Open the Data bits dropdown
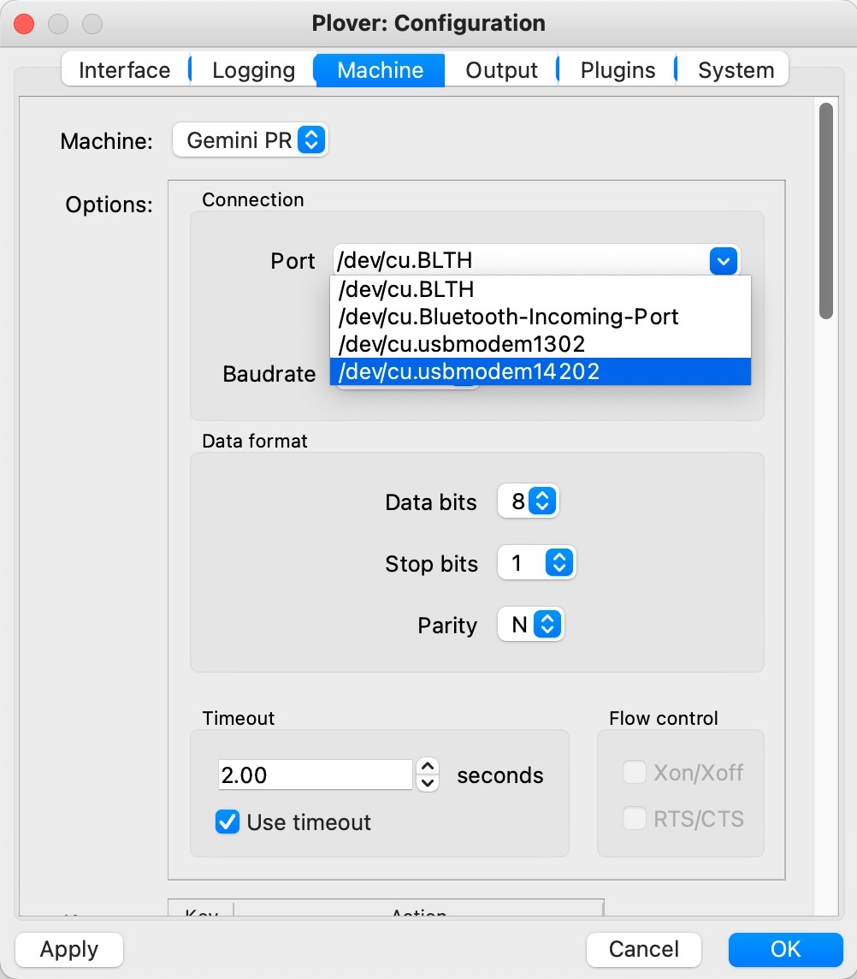857x979 pixels. 528,501
